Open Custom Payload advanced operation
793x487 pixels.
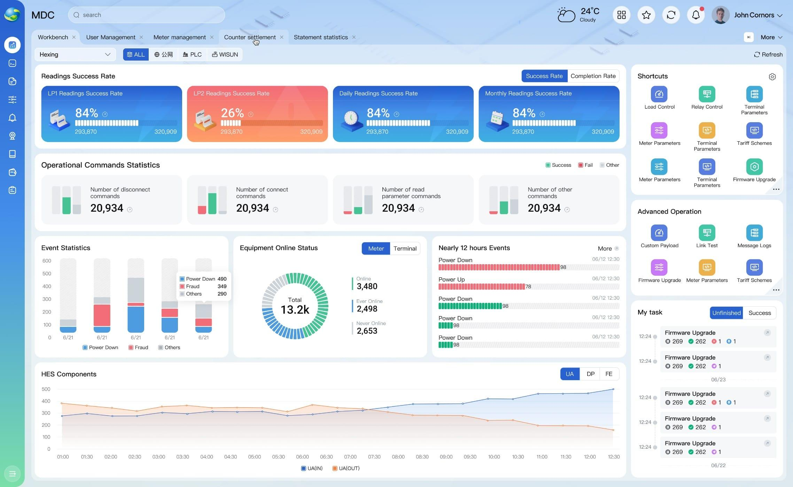[x=659, y=233]
